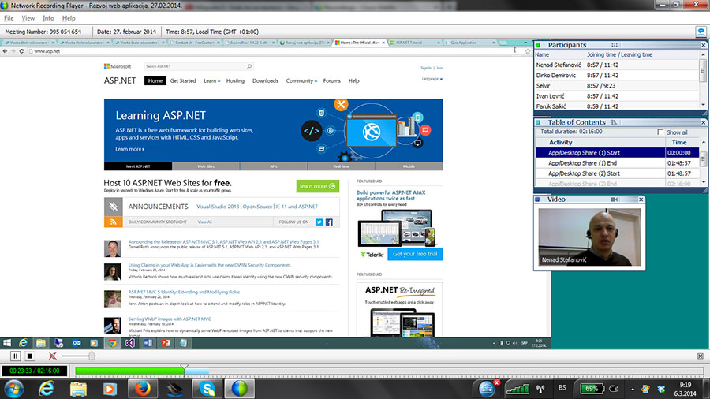Expand the Community dropdown on ASP.NET navigation

pos(301,81)
